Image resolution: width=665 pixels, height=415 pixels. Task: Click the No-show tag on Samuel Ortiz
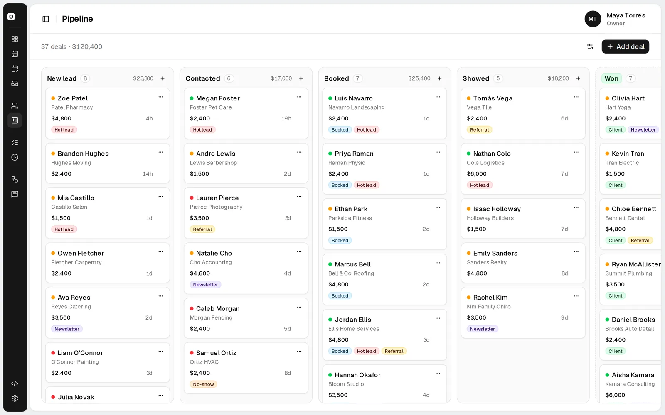coord(203,384)
